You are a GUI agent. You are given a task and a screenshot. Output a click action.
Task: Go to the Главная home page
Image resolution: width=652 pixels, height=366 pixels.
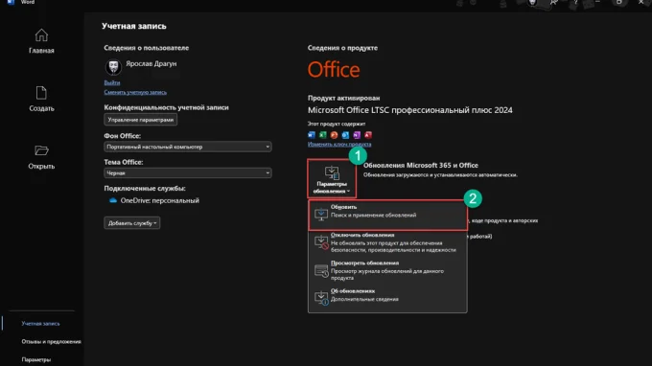tap(41, 41)
